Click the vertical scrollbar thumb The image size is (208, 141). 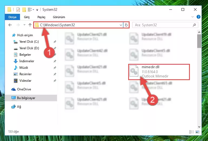[x=199, y=41]
